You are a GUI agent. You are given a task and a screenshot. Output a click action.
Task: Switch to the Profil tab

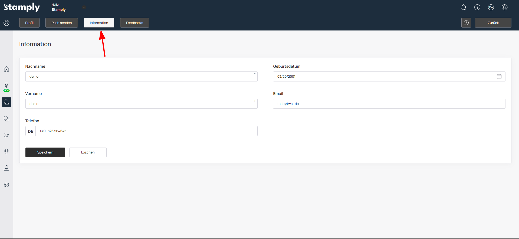point(29,23)
